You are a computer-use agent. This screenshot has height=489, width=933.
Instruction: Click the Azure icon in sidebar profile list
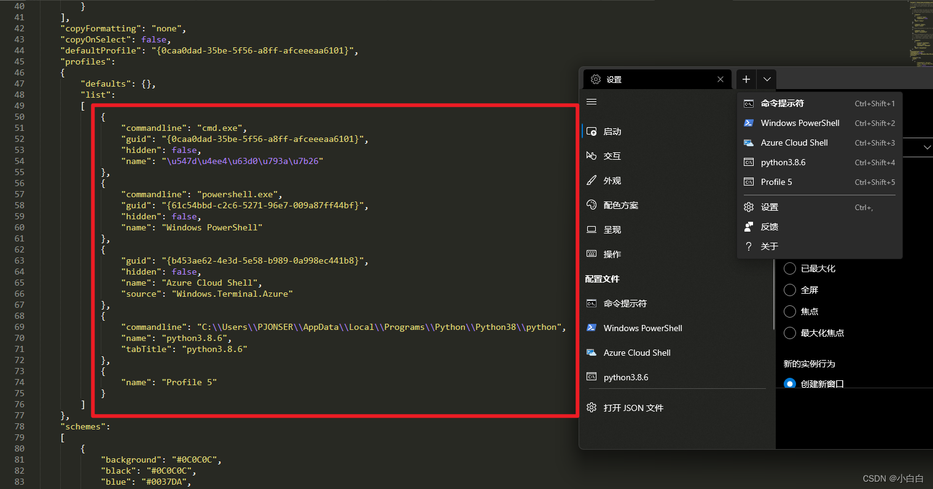click(x=591, y=353)
